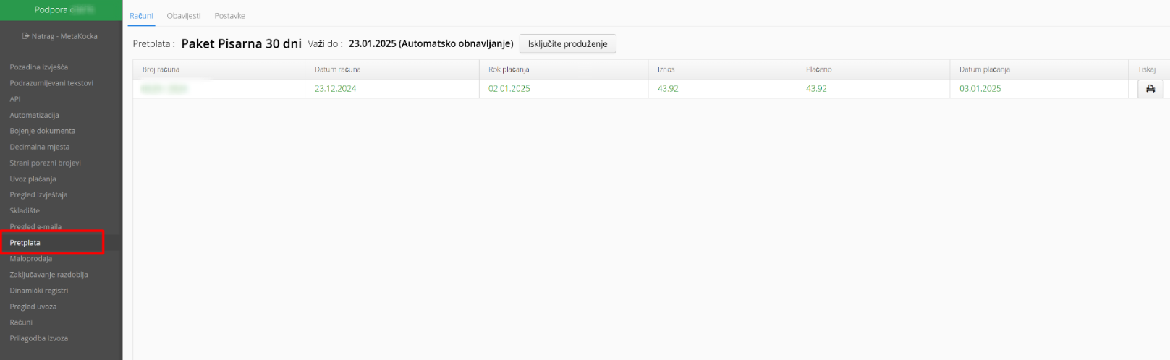Switch to the Obavijesti tab
Viewport: 1170px width, 360px height.
point(184,16)
